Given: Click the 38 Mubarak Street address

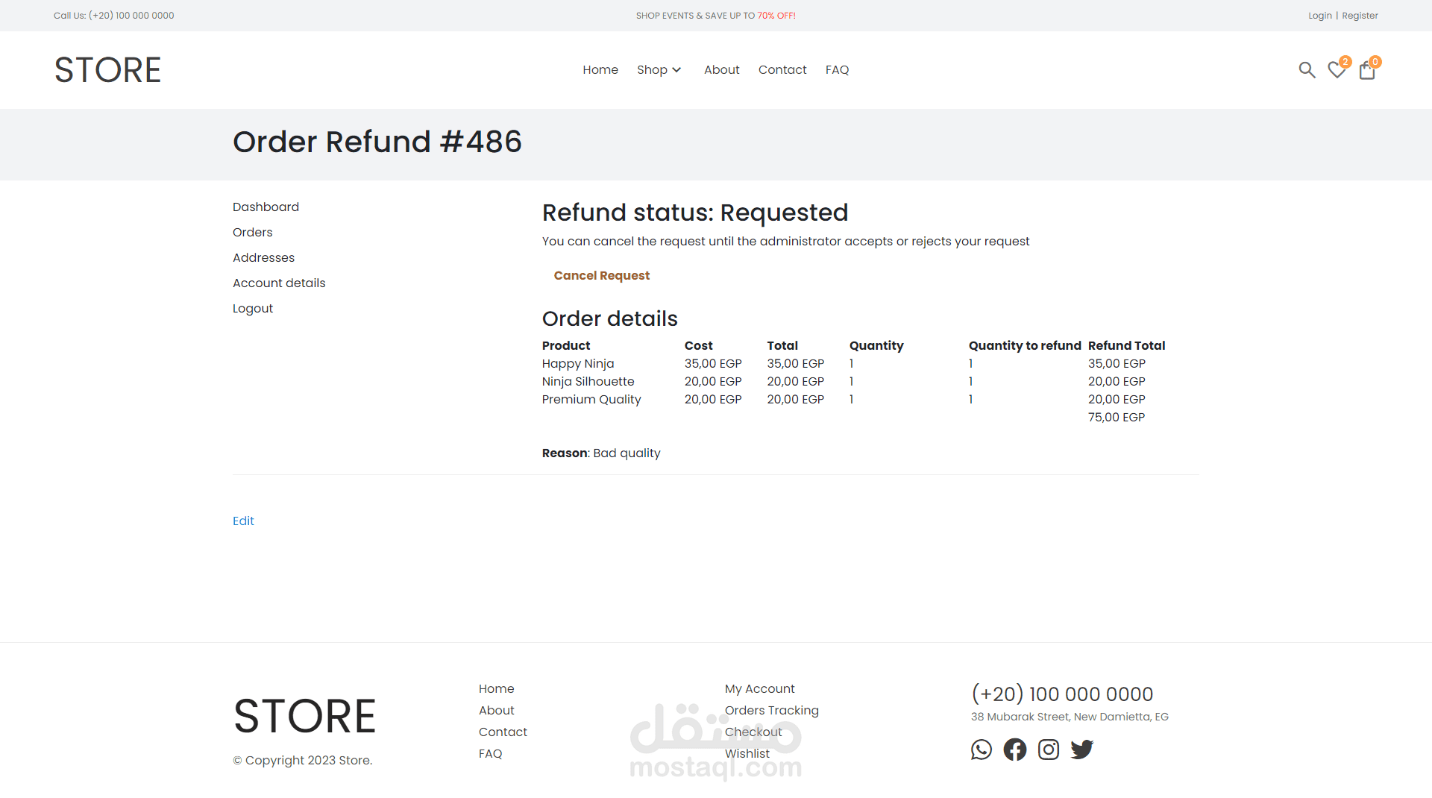Looking at the screenshot, I should pos(1070,717).
